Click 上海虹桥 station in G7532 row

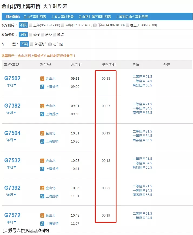tap(52, 169)
